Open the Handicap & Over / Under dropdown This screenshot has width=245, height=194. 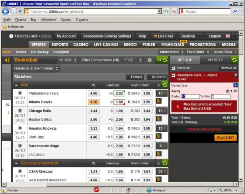pos(36,68)
